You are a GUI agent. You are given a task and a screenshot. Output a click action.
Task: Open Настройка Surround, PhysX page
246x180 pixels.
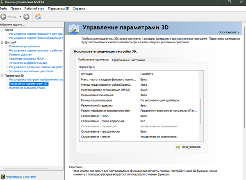[x=27, y=88]
